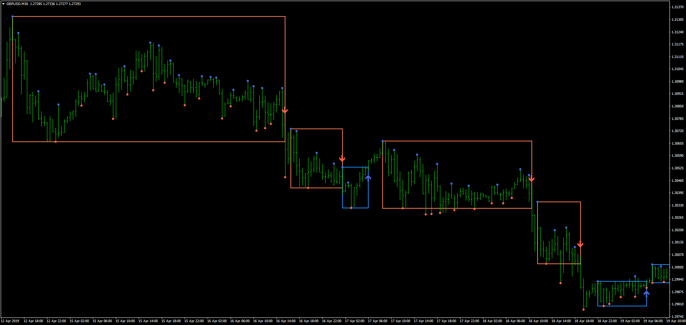Screen dimensions: 686x325
Task: Click the 12 Apr 2019 date label
Action: (x=10, y=321)
